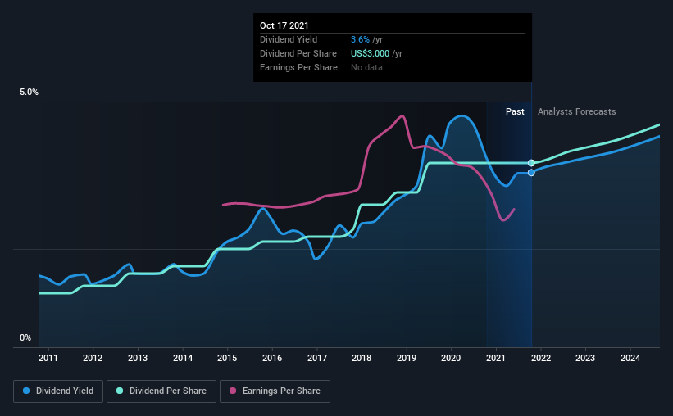Click the 2020 x-axis year label
The image size is (673, 416).
(451, 358)
